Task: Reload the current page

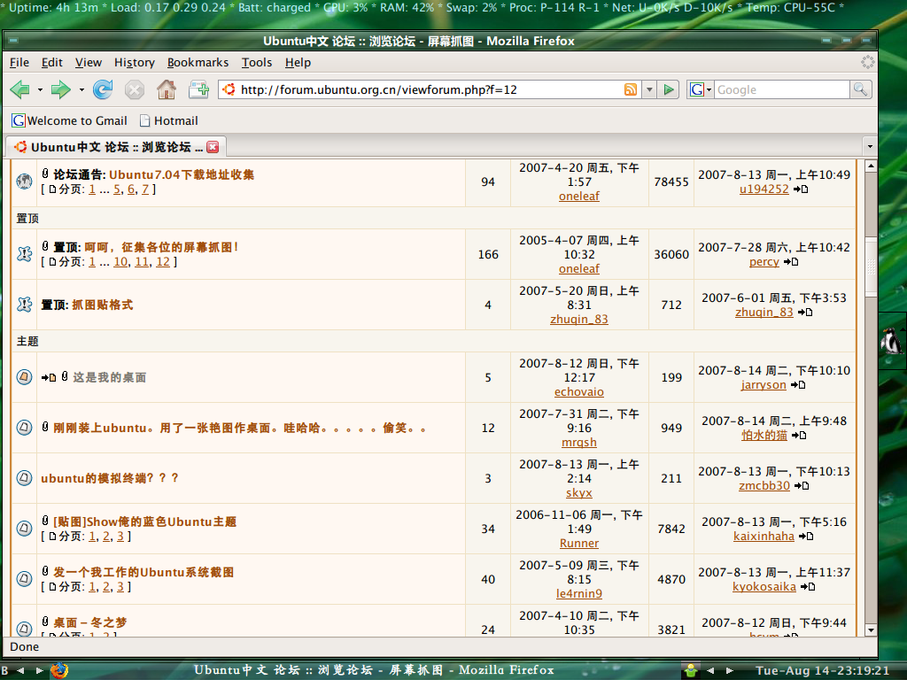Action: [x=103, y=89]
